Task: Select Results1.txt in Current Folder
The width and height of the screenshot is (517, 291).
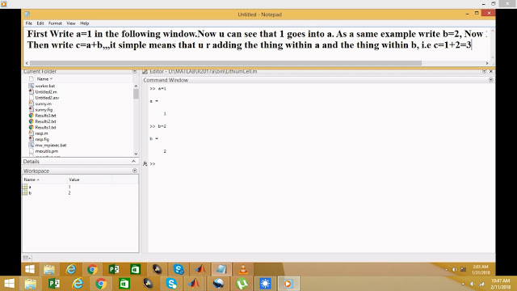Action: pyautogui.click(x=45, y=128)
